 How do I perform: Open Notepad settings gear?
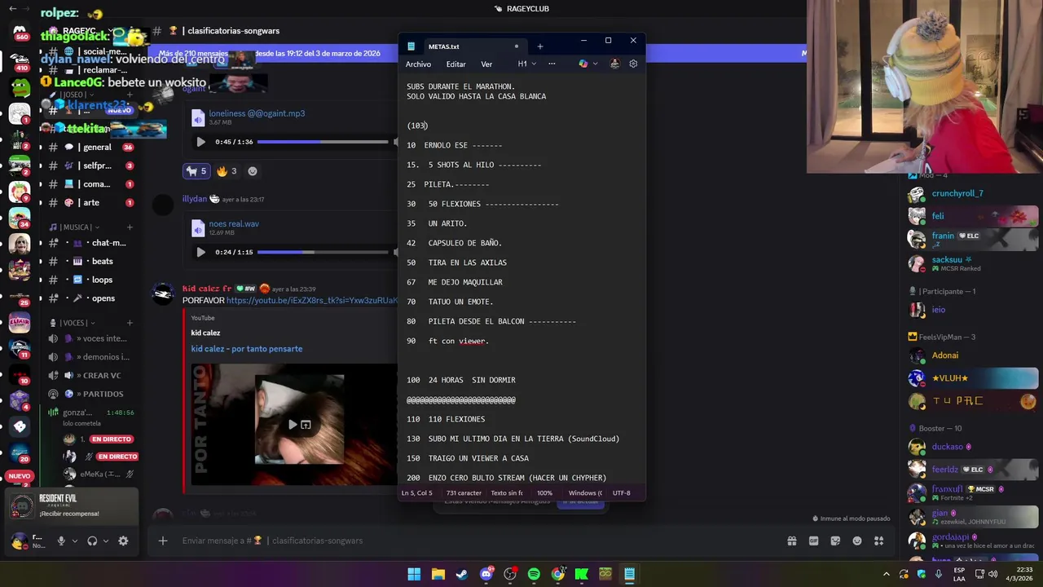coord(633,64)
